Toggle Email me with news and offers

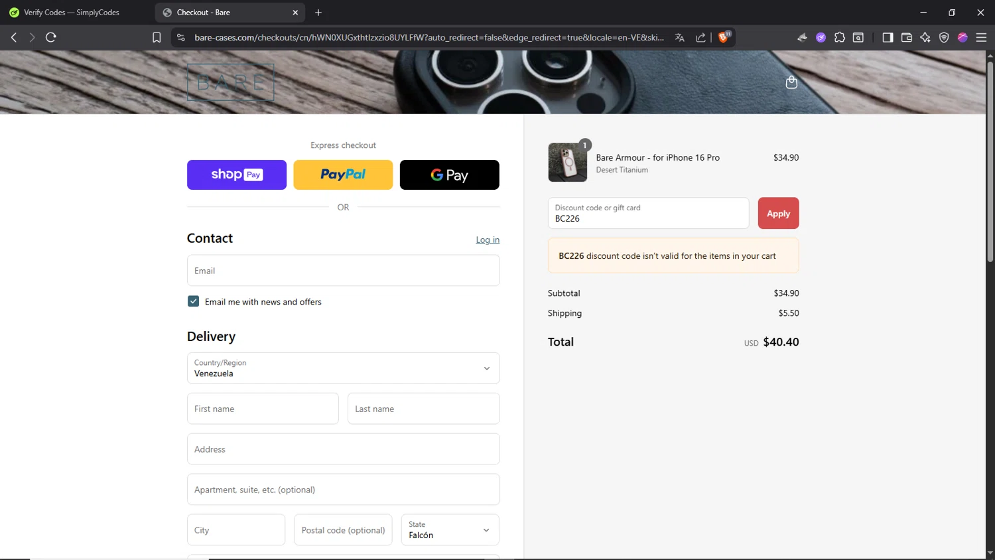[193, 301]
